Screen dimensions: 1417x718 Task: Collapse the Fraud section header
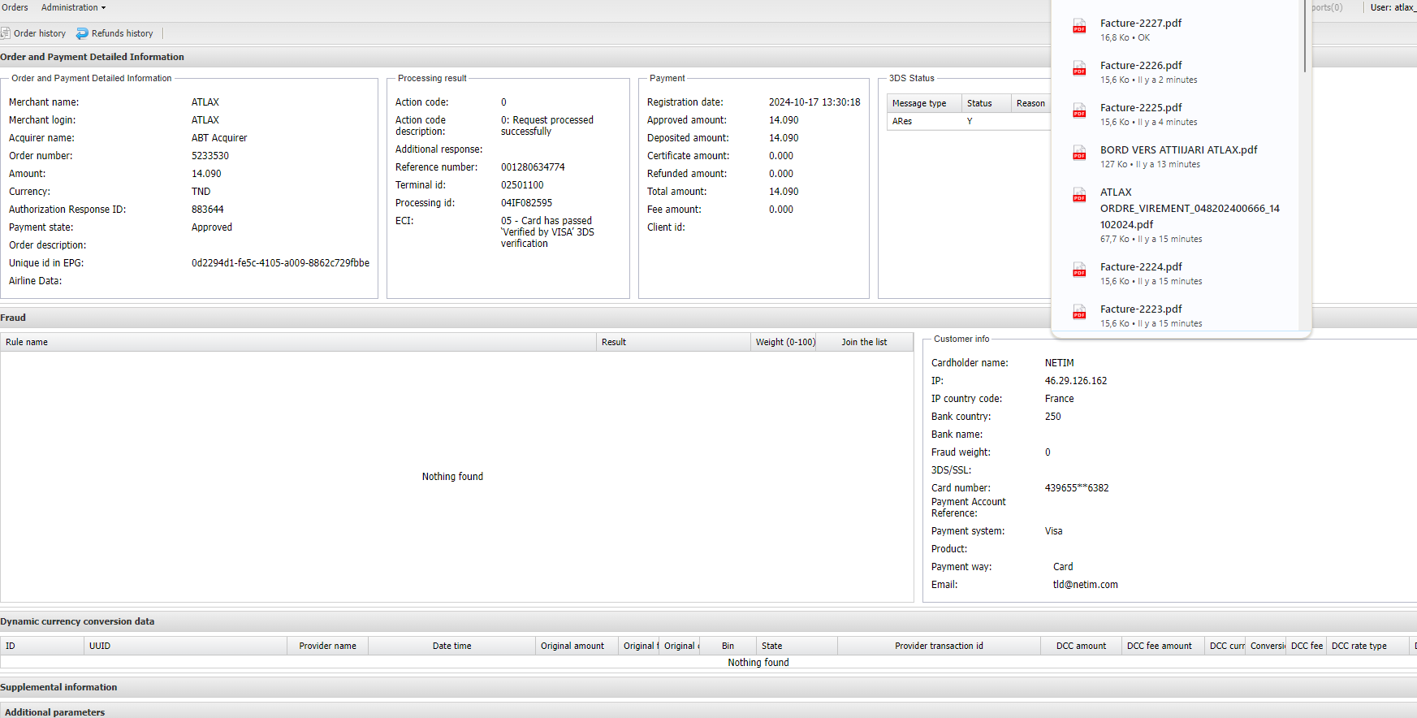[13, 318]
